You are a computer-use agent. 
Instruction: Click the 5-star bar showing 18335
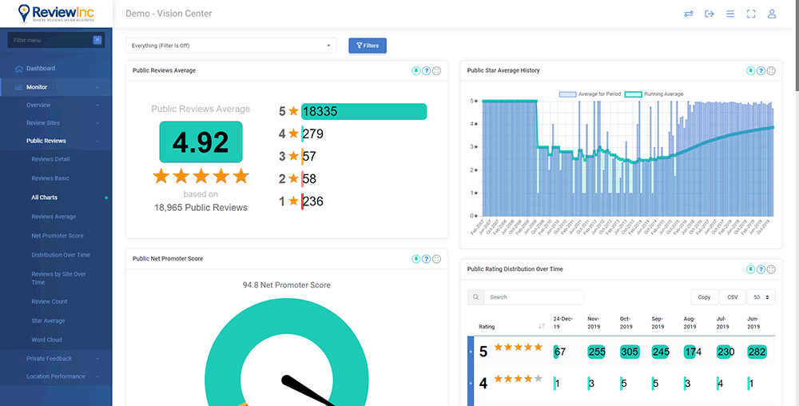(364, 112)
